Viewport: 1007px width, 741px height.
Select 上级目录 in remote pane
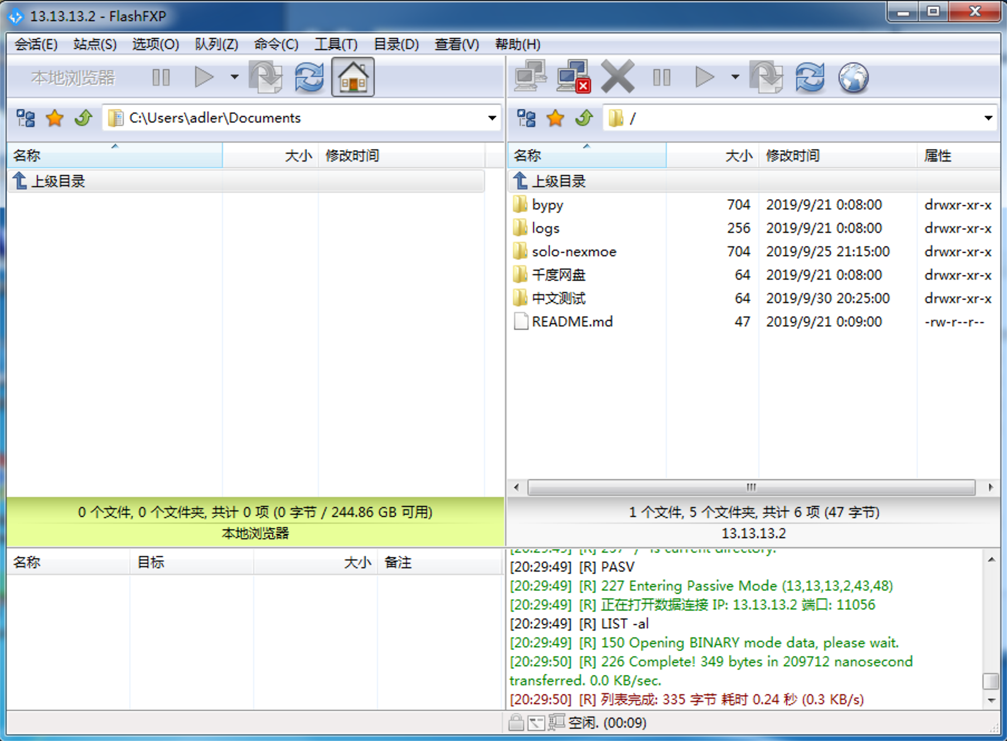[x=754, y=181]
